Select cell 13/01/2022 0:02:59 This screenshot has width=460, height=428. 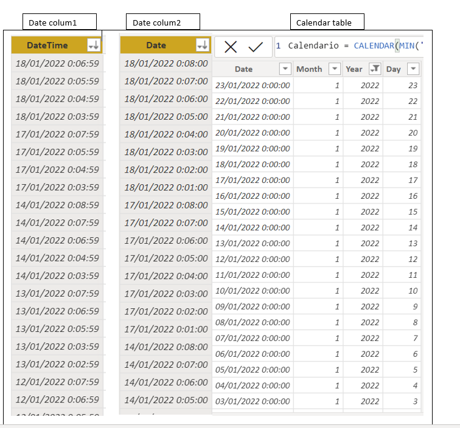[x=57, y=364]
